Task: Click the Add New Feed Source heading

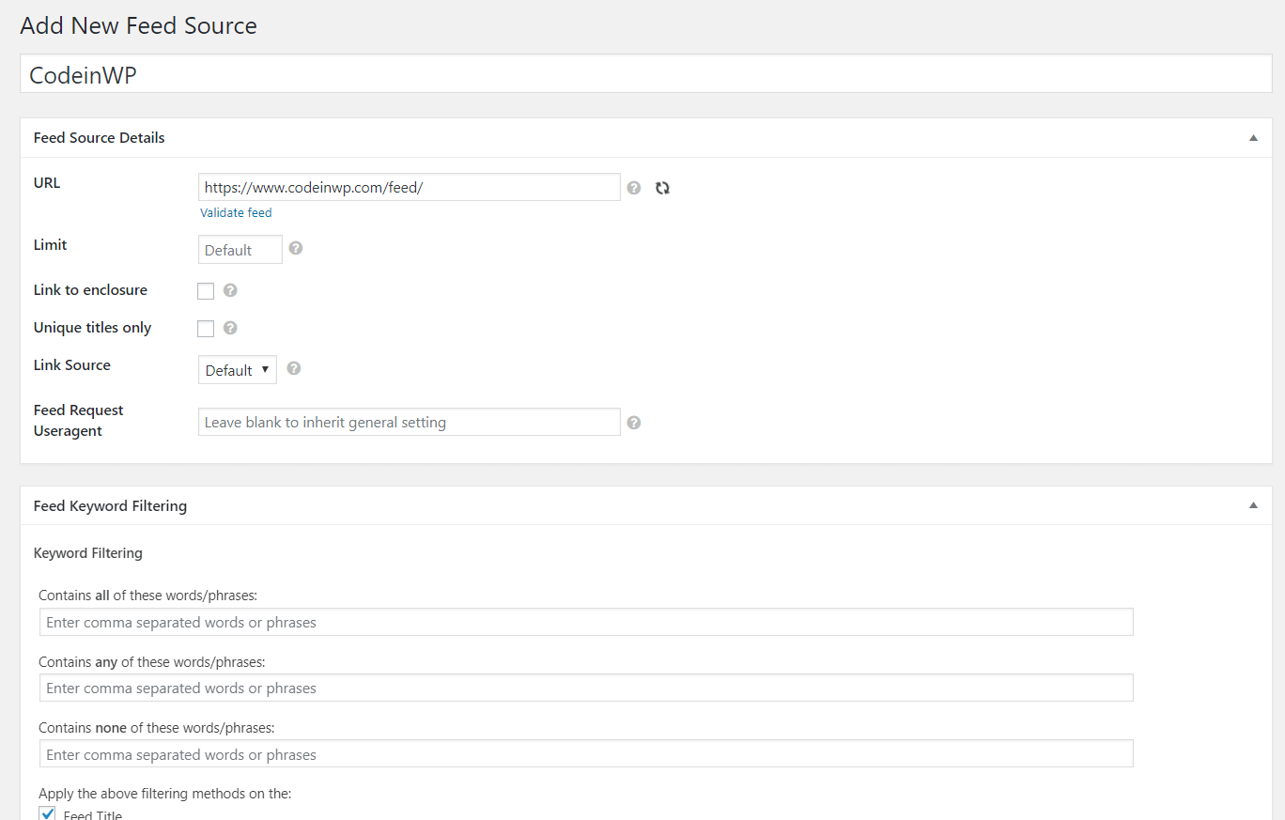Action: point(139,25)
